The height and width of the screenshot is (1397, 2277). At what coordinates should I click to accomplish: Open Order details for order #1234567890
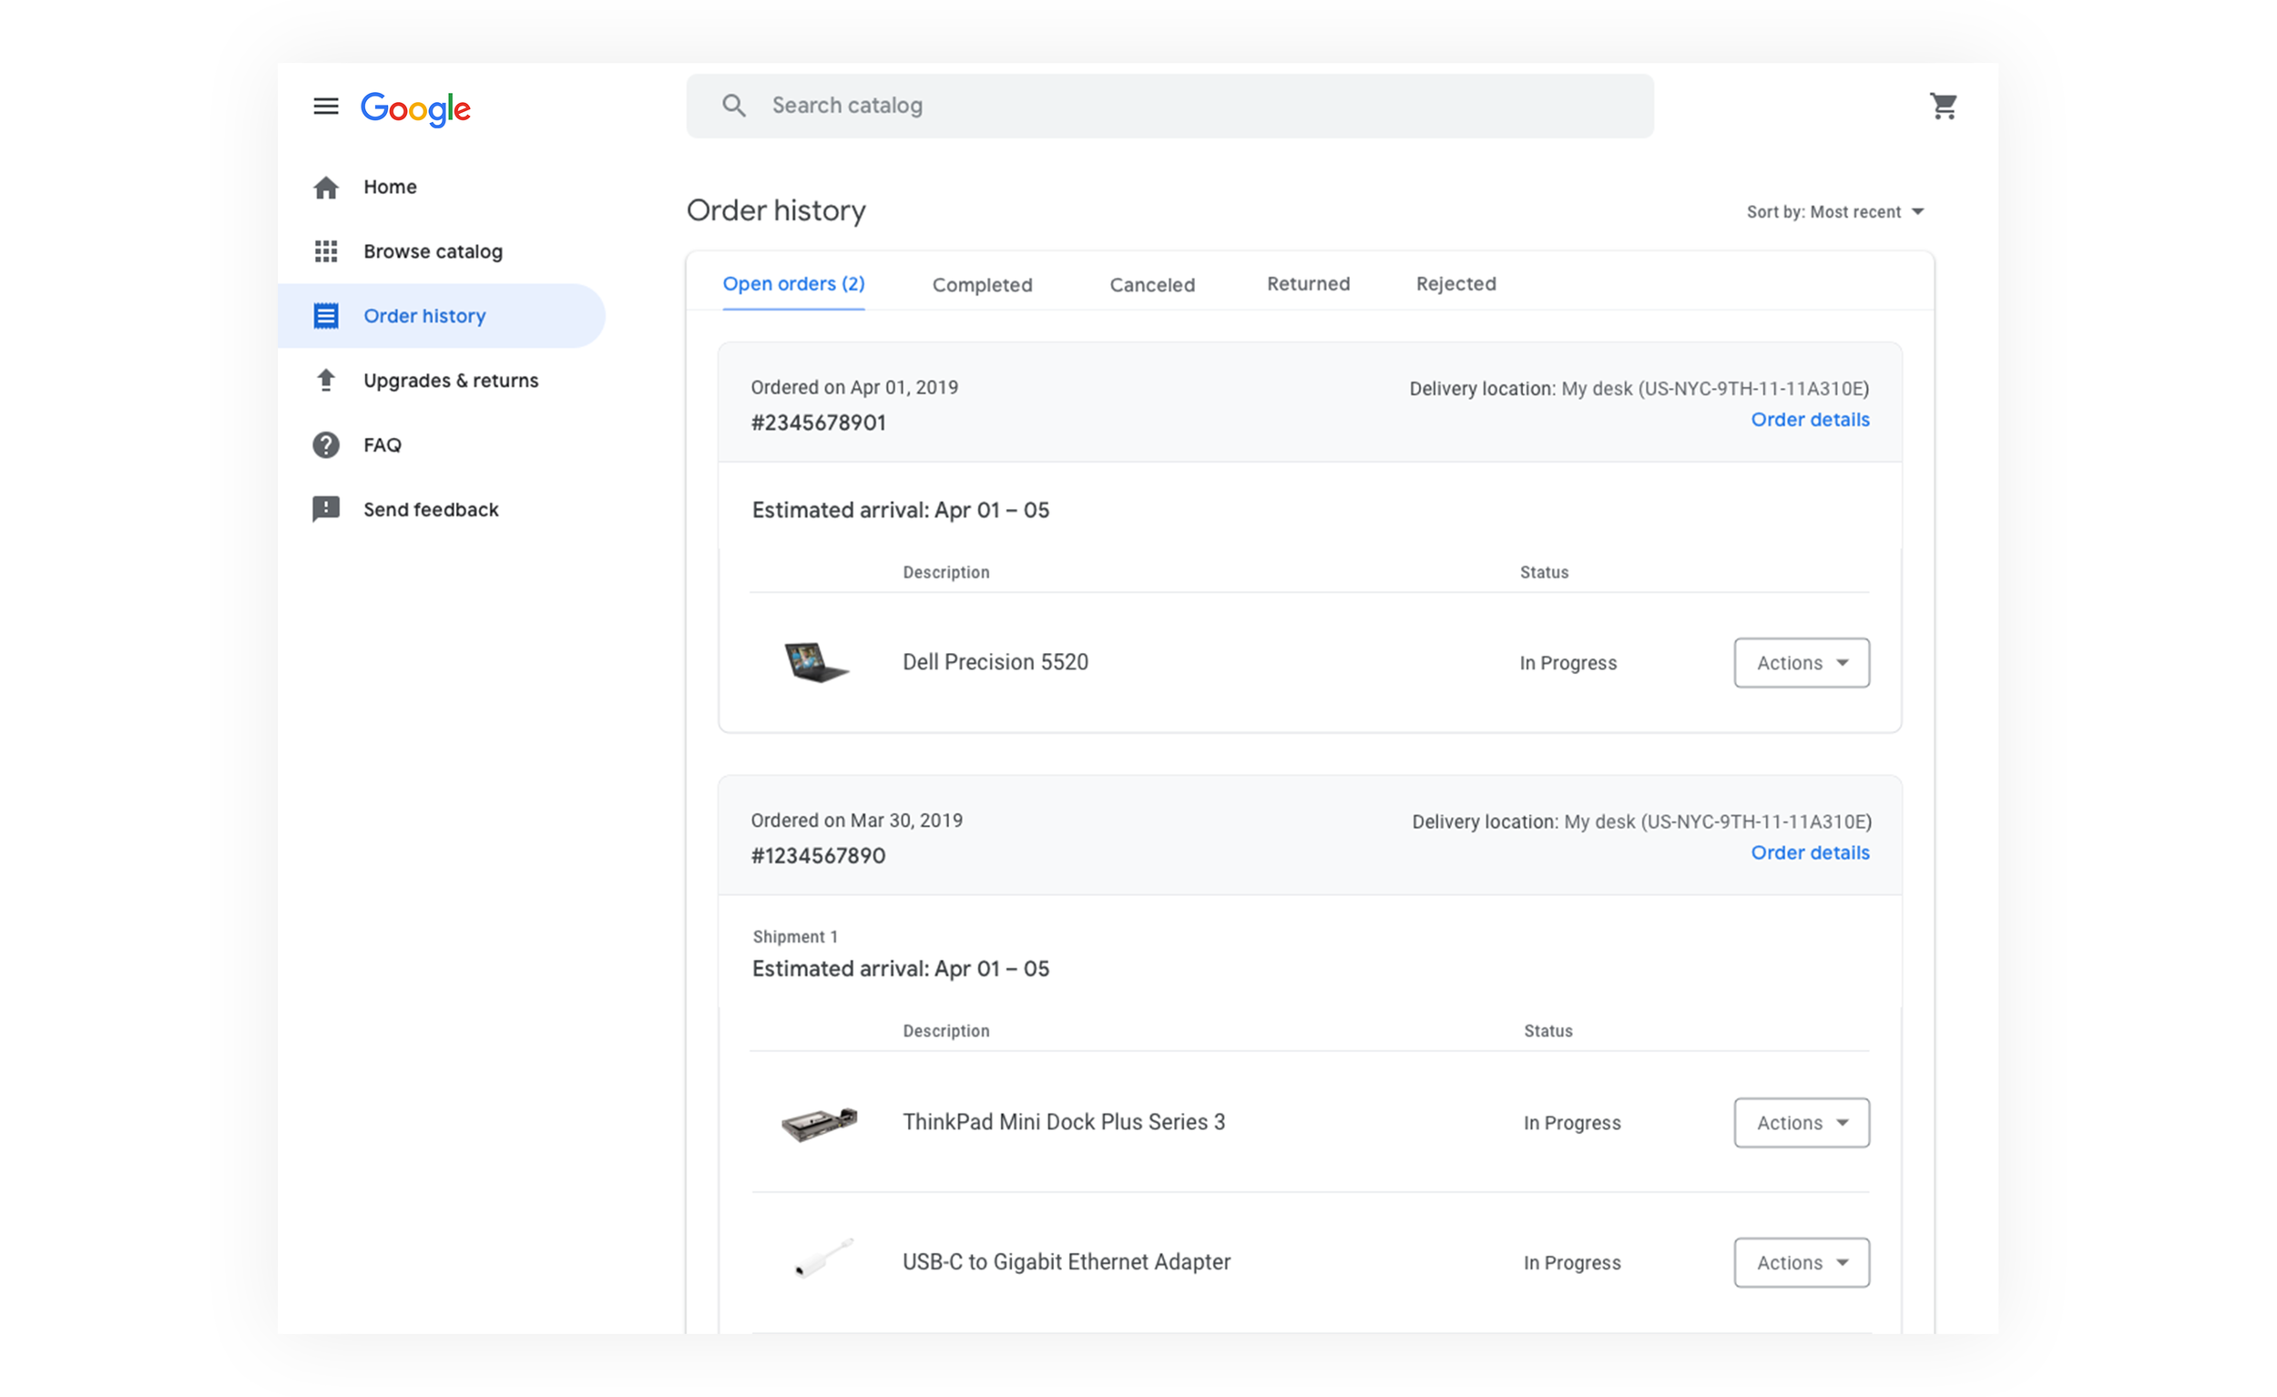(x=1810, y=852)
